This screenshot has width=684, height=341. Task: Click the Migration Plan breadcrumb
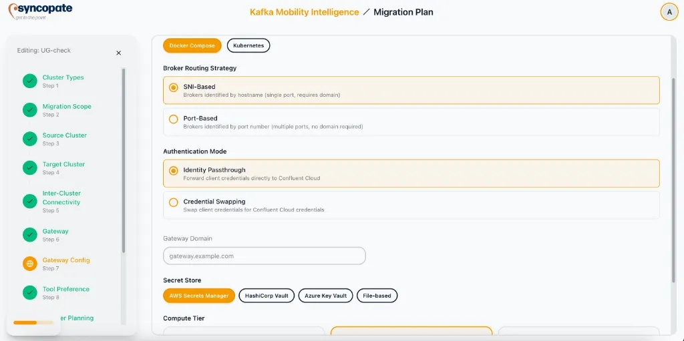[x=403, y=12]
